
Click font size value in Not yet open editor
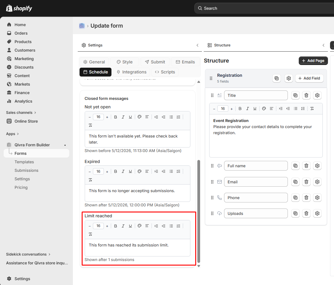98,117
